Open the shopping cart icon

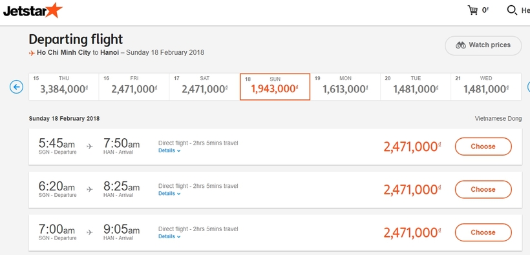point(473,10)
